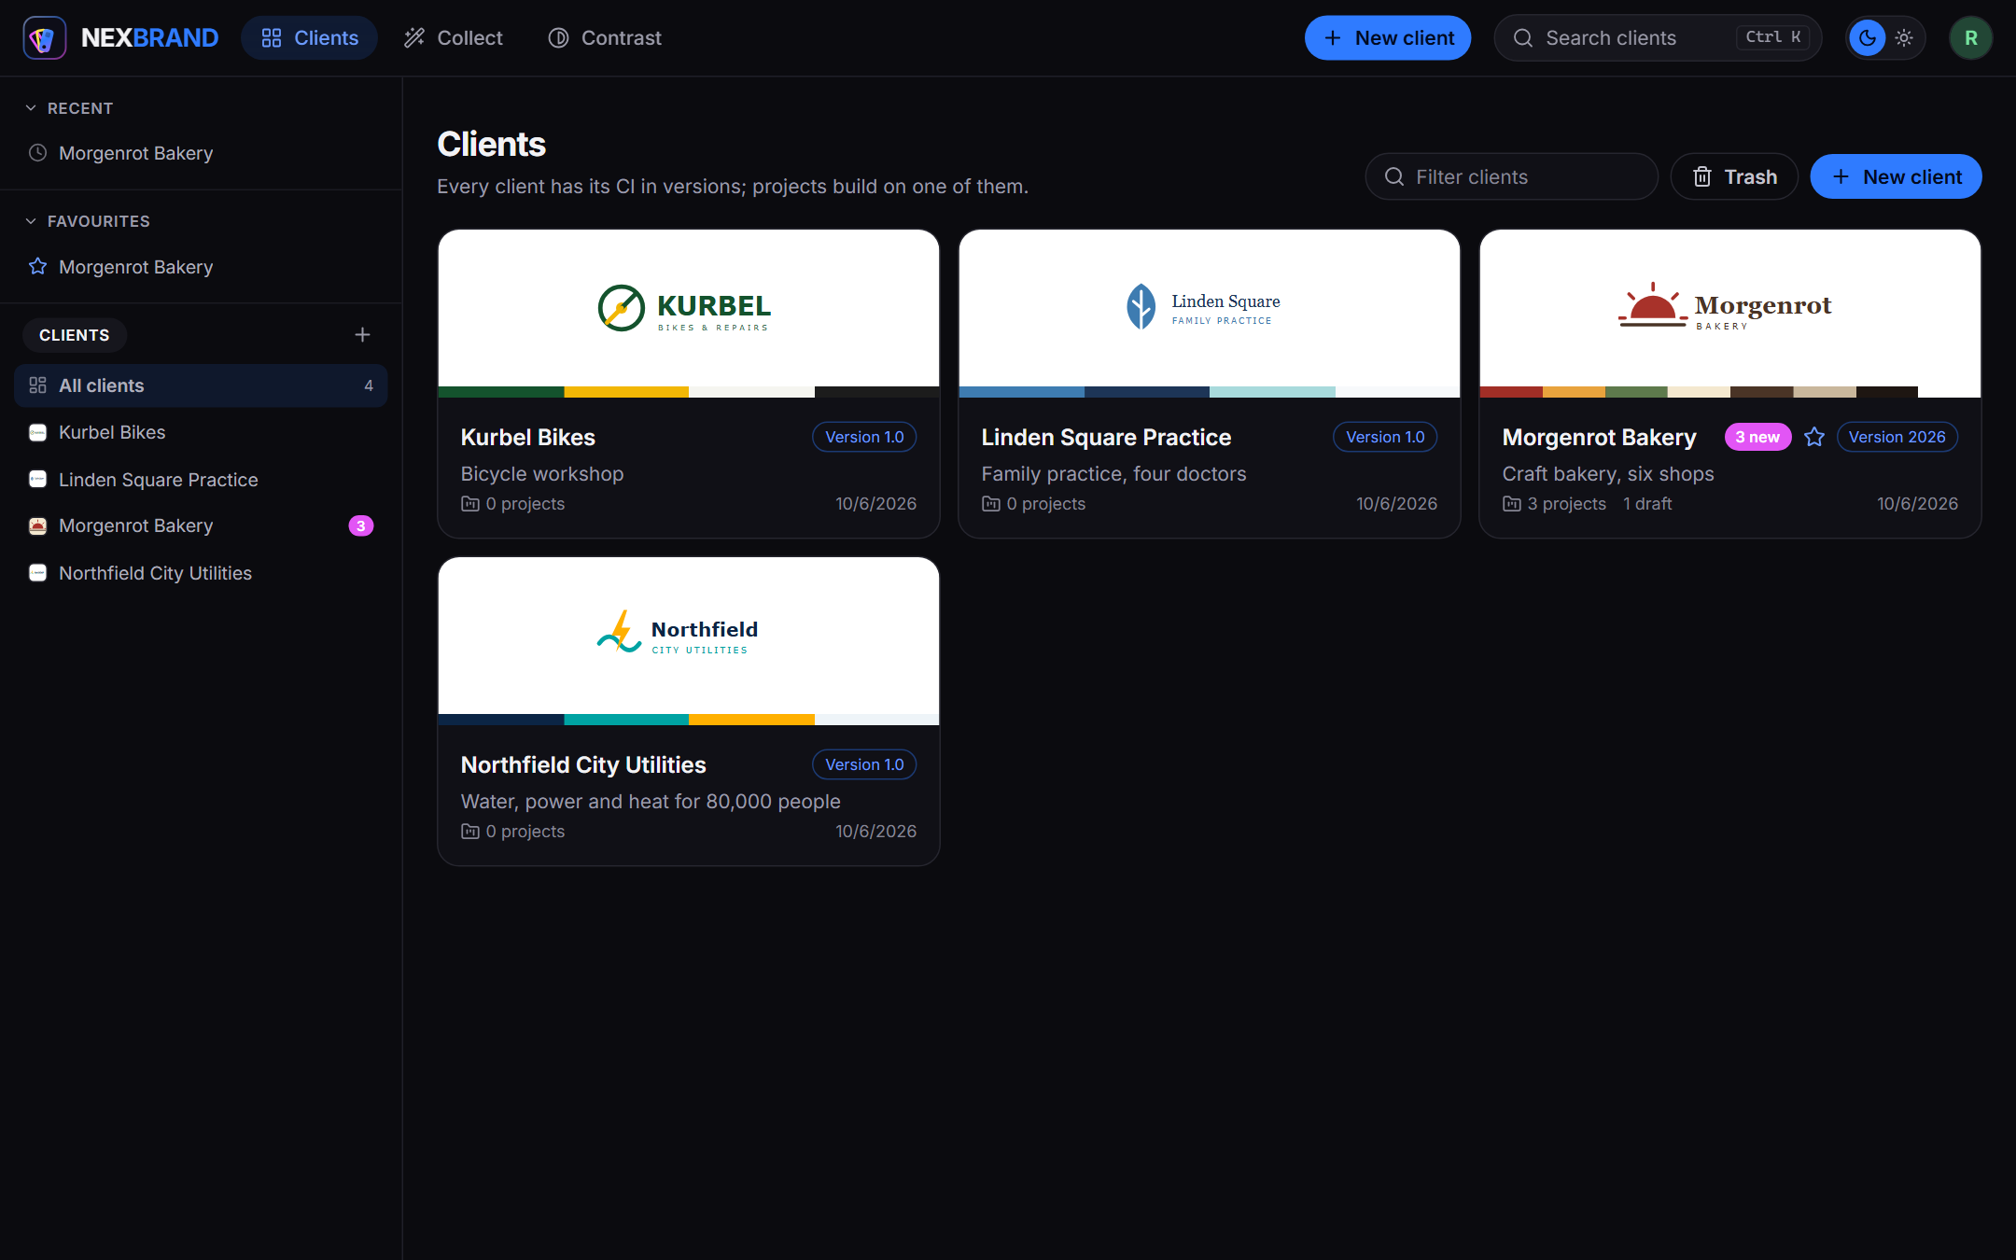Click teal swatch in Northfield palette strip

[x=626, y=720]
